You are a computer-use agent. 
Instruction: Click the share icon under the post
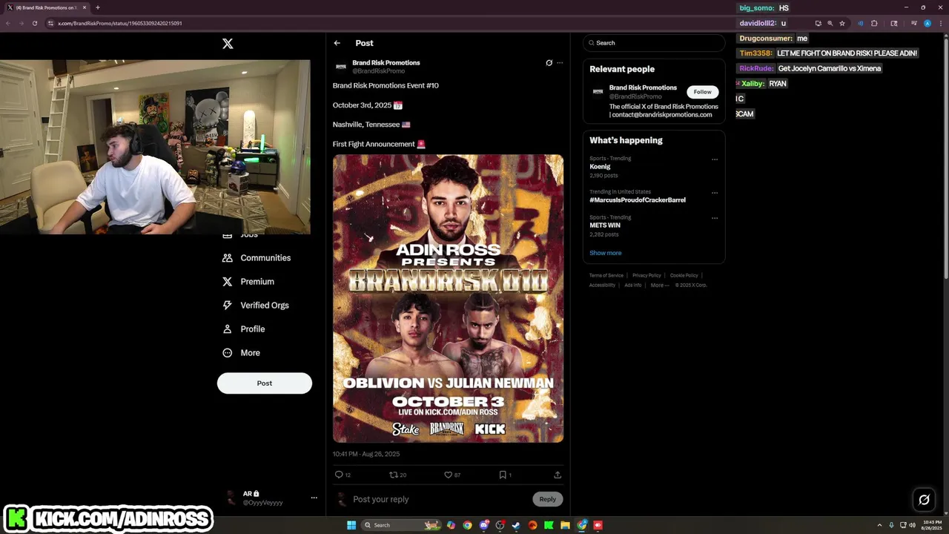tap(558, 475)
